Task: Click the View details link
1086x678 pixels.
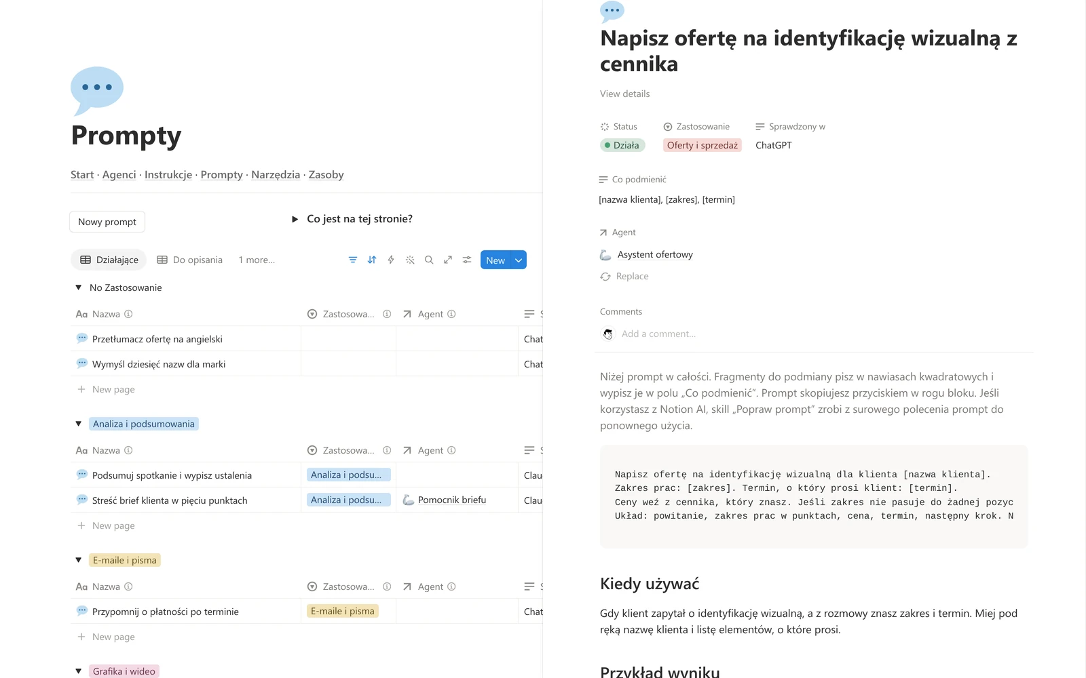Action: point(624,94)
